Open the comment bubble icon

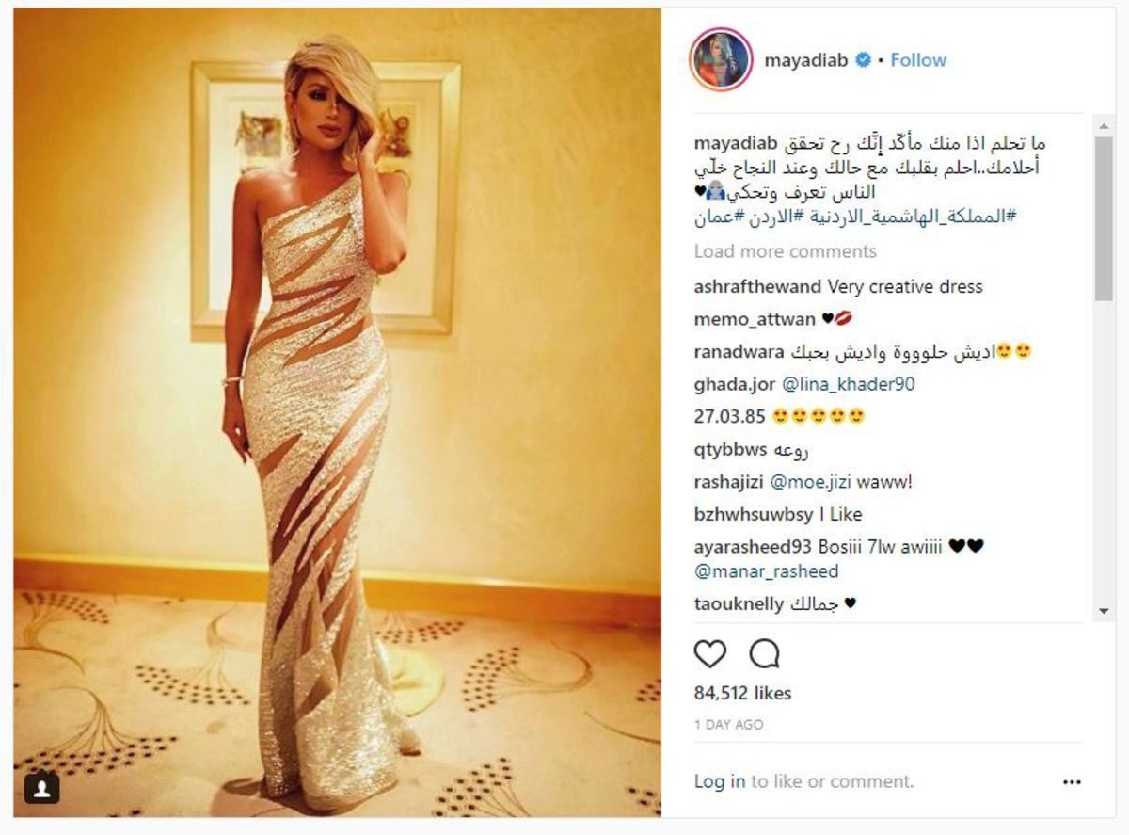pyautogui.click(x=764, y=654)
